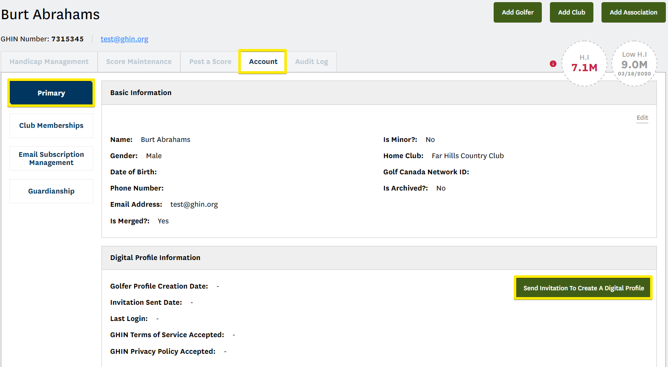Screen dimensions: 668x367
Task: View the Audit Log tab
Action: tap(312, 62)
